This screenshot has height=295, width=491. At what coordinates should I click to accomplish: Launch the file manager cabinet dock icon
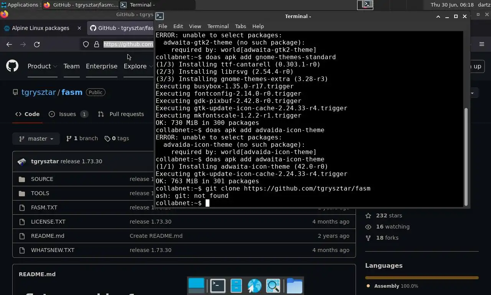(236, 285)
